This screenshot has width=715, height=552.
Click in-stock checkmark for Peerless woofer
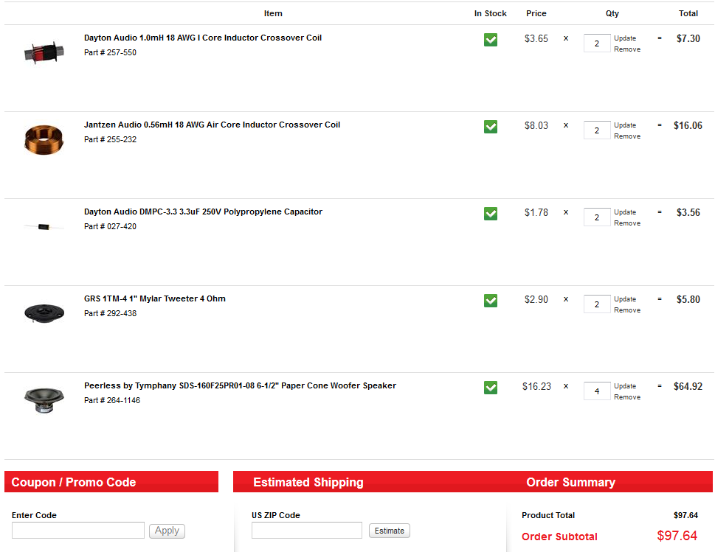491,388
